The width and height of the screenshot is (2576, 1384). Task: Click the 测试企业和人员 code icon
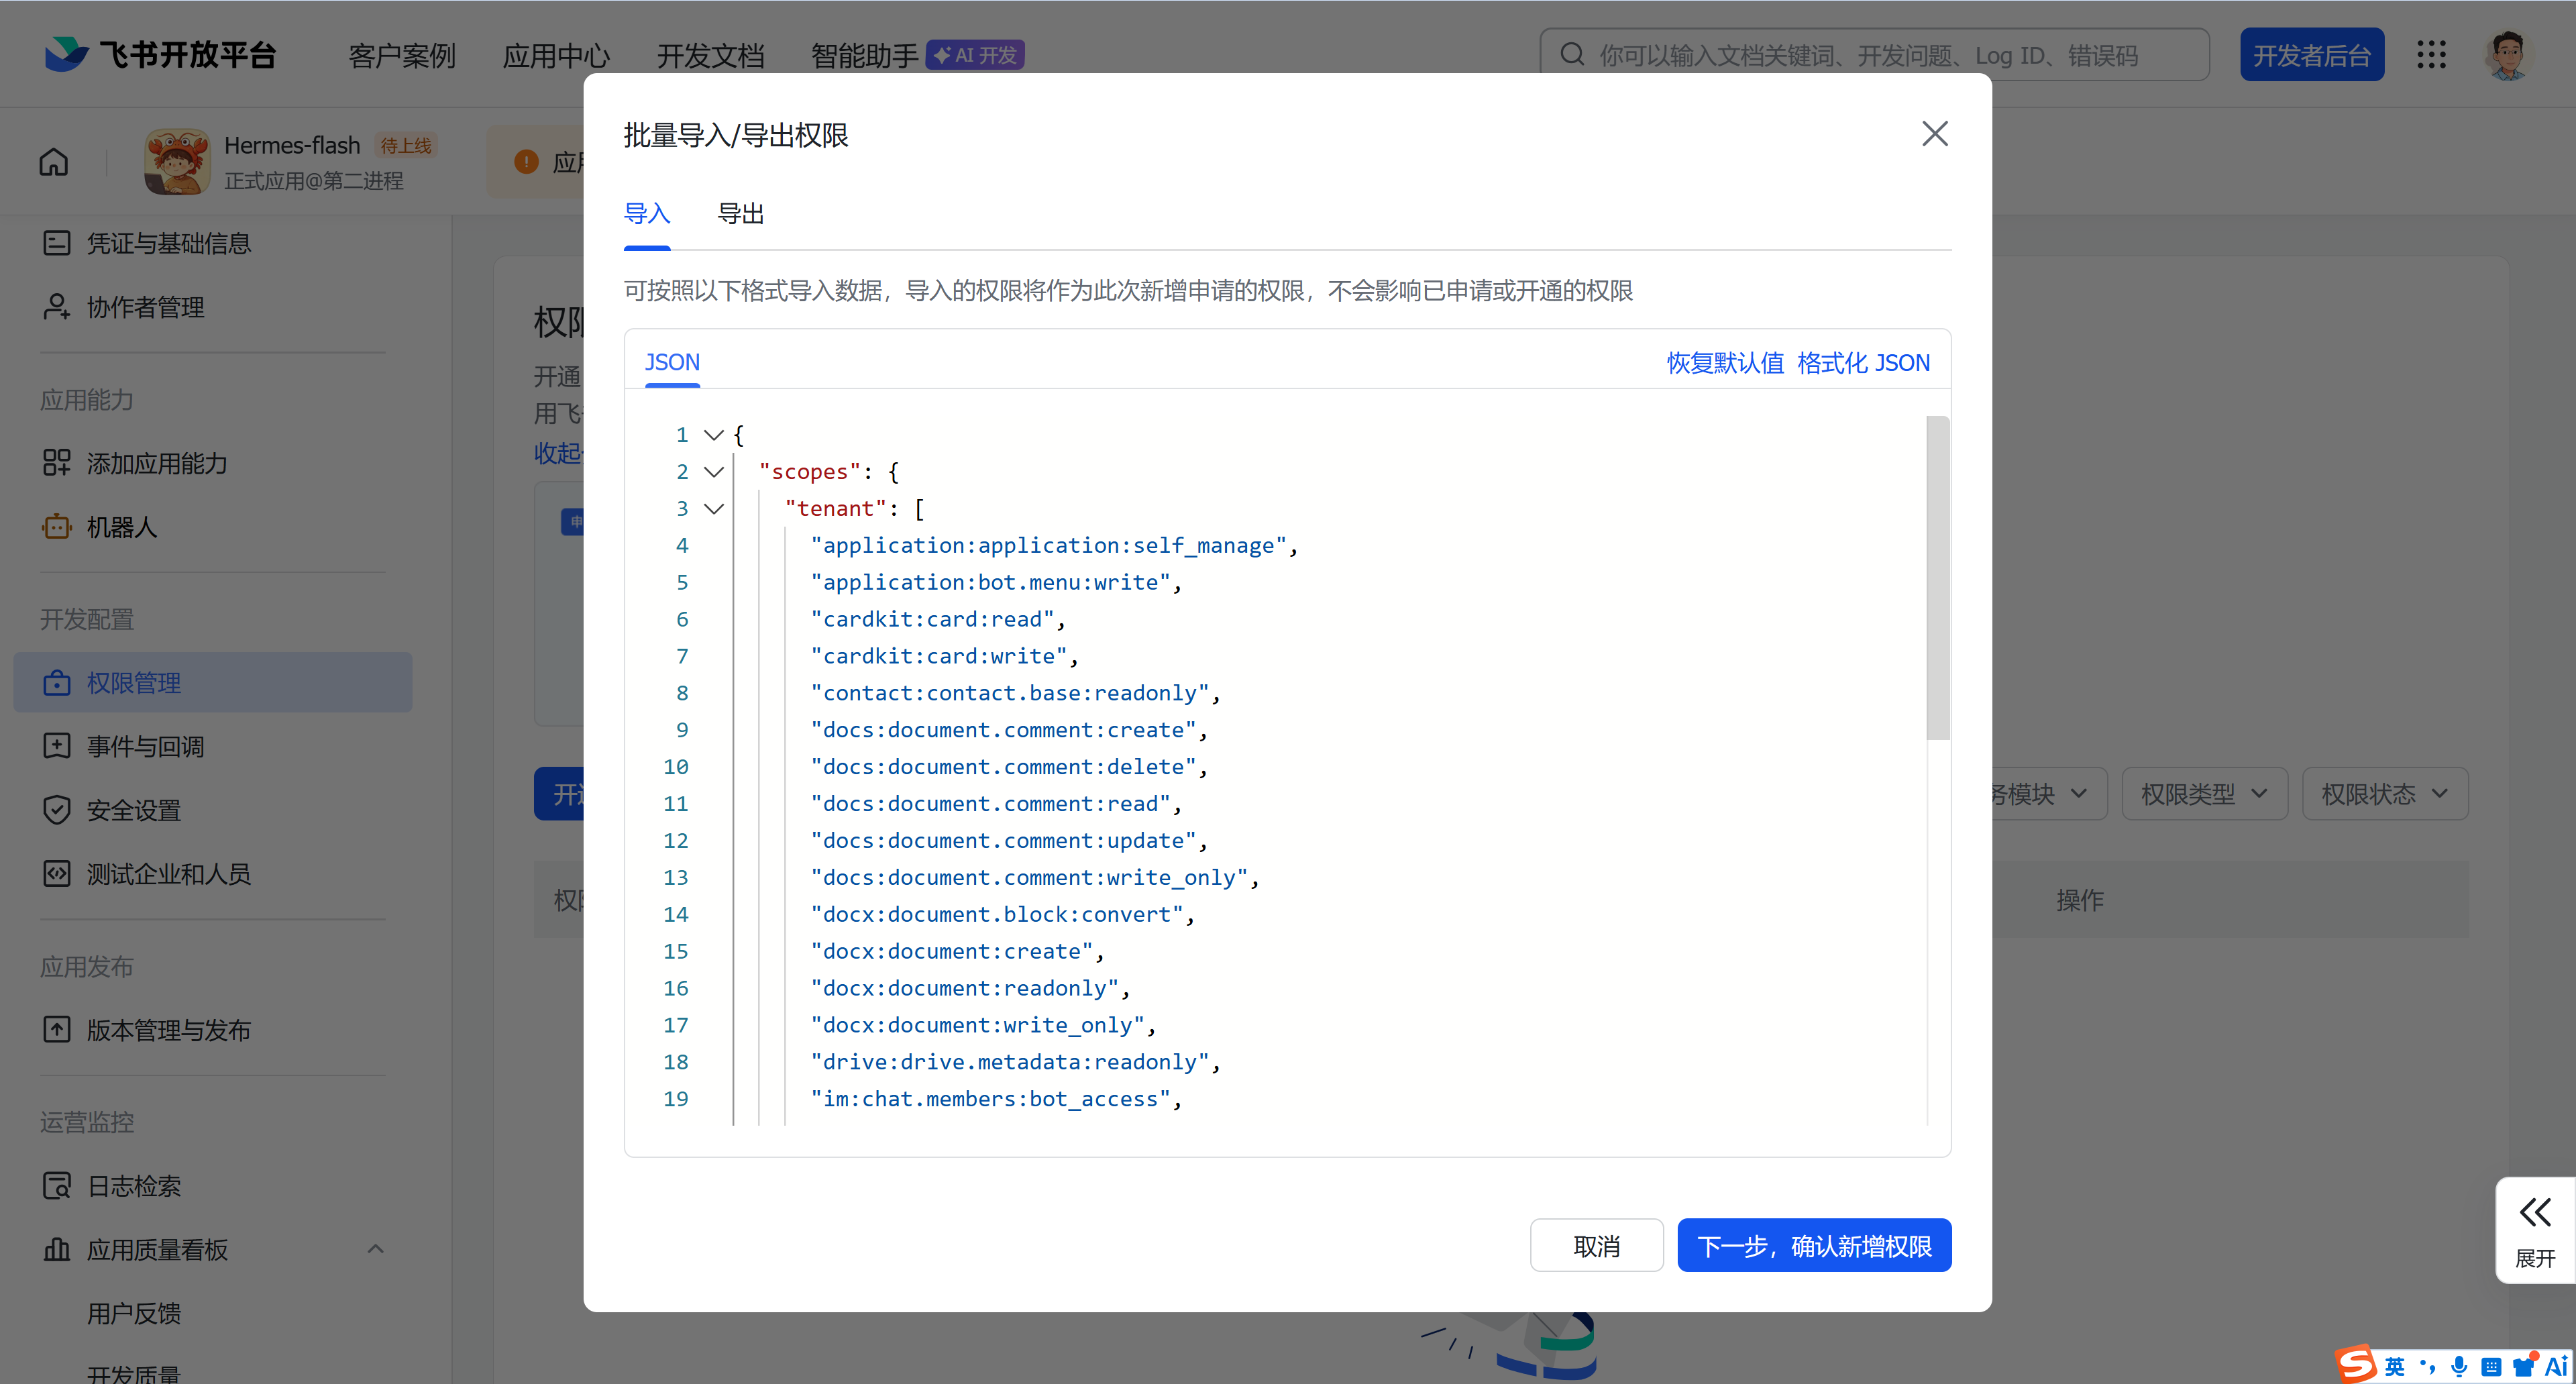57,874
